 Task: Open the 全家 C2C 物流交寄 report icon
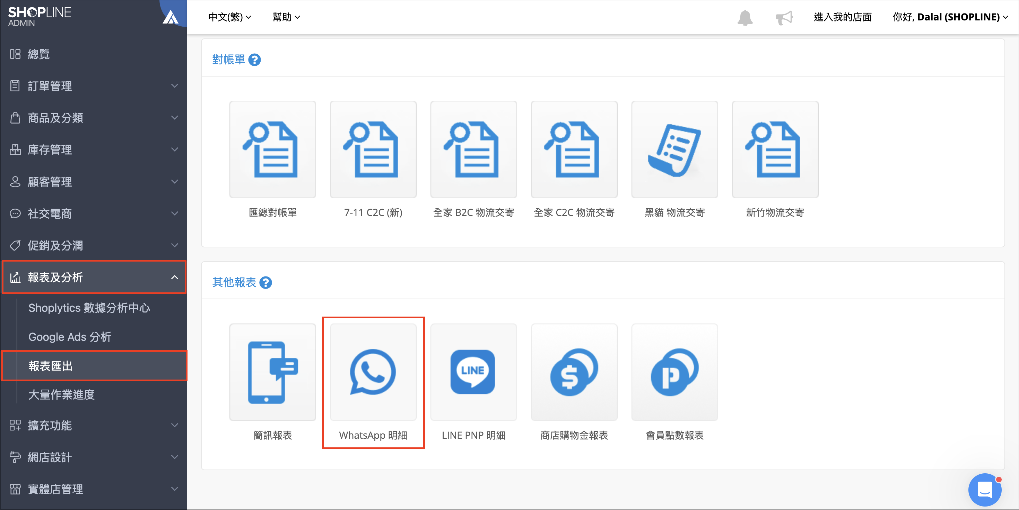[574, 149]
